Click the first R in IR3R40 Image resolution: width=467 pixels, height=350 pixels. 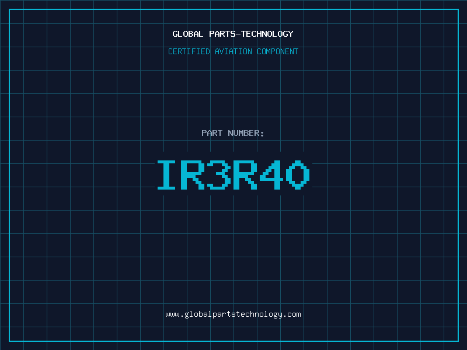194,174
